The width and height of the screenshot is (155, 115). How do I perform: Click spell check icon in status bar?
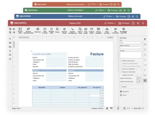pos(111,108)
